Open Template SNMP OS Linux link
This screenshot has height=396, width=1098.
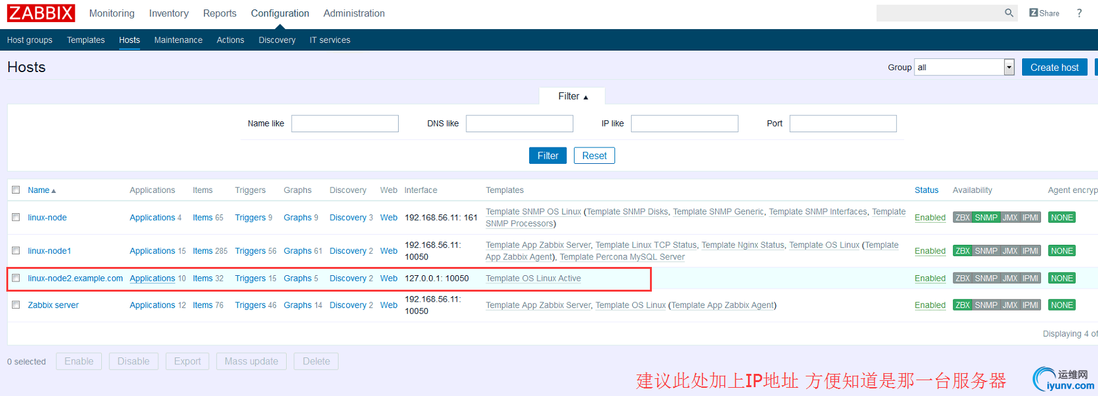533,212
